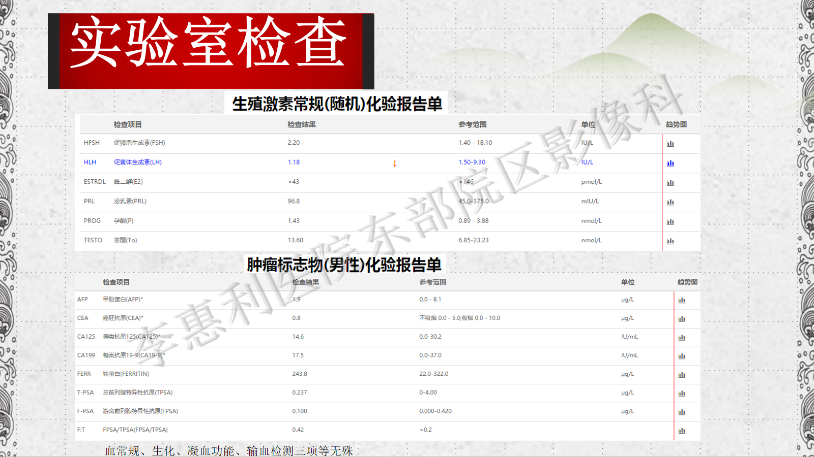The height and width of the screenshot is (457, 814).
Task: Open trend chart icon for F:T row
Action: coord(682,431)
